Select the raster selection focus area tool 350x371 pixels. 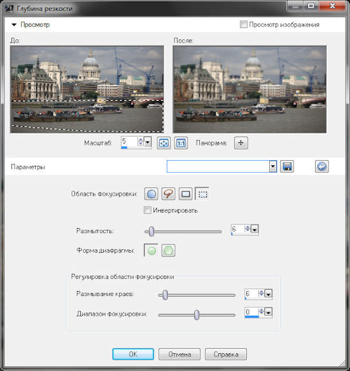202,194
